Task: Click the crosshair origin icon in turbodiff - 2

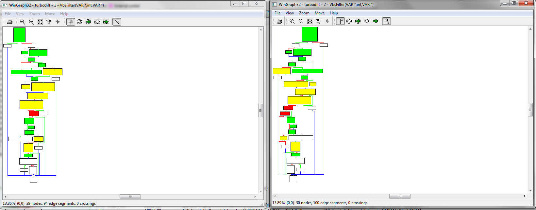Action: pyautogui.click(x=327, y=21)
